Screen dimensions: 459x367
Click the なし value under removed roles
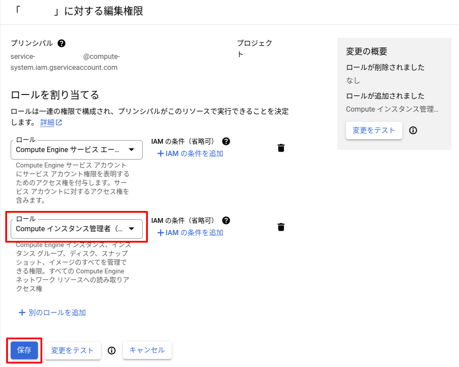point(353,80)
